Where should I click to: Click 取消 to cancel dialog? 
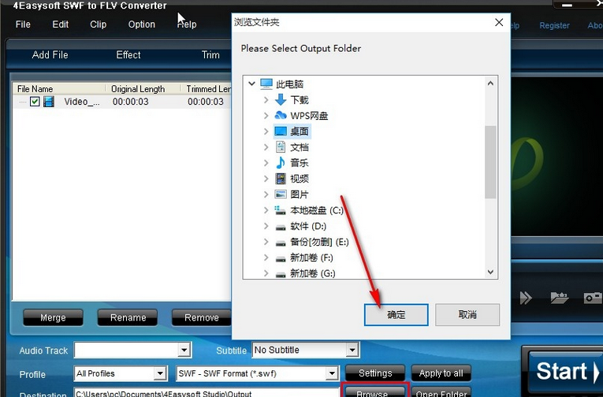(467, 315)
